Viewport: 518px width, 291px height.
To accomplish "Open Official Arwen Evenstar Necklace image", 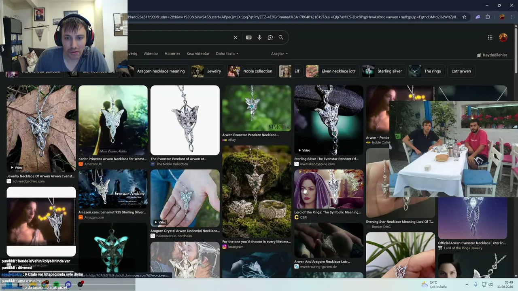I will pyautogui.click(x=472, y=219).
